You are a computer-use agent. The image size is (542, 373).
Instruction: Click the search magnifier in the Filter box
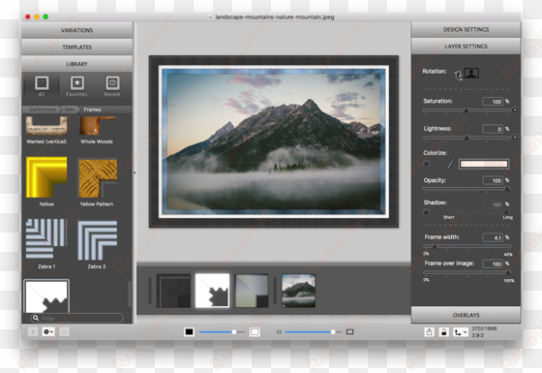[x=36, y=318]
